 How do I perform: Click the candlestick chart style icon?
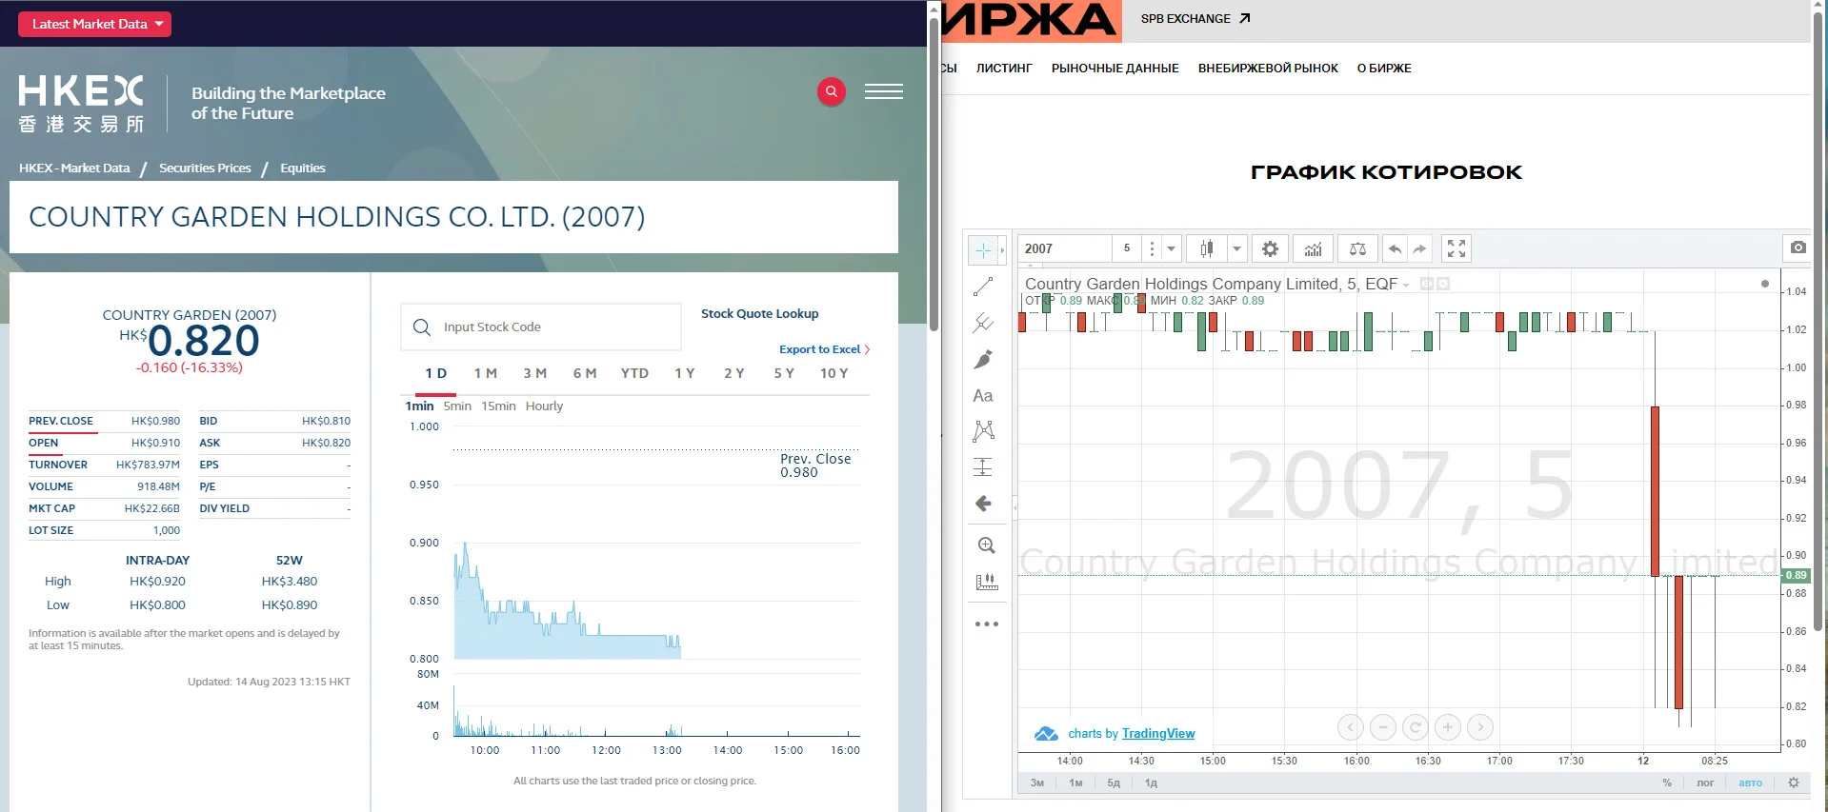pyautogui.click(x=1207, y=248)
